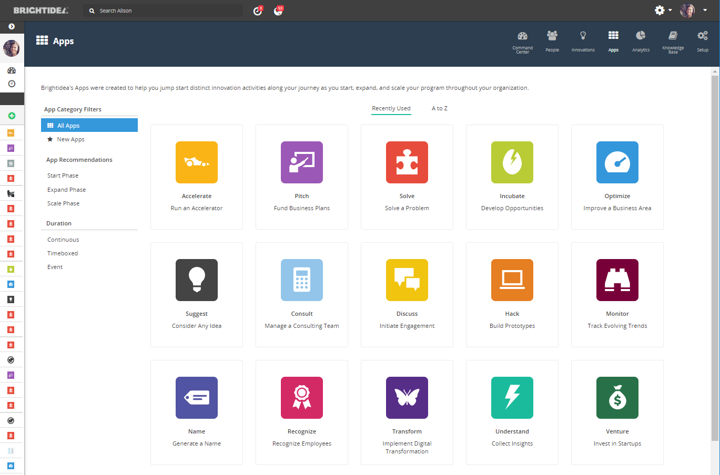
Task: Switch to the A to Z tab
Action: (x=440, y=108)
